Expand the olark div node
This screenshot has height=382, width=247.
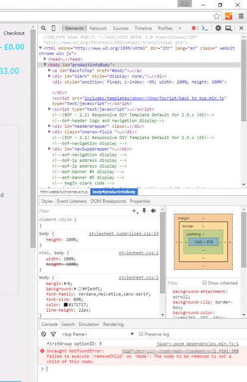tap(49, 76)
